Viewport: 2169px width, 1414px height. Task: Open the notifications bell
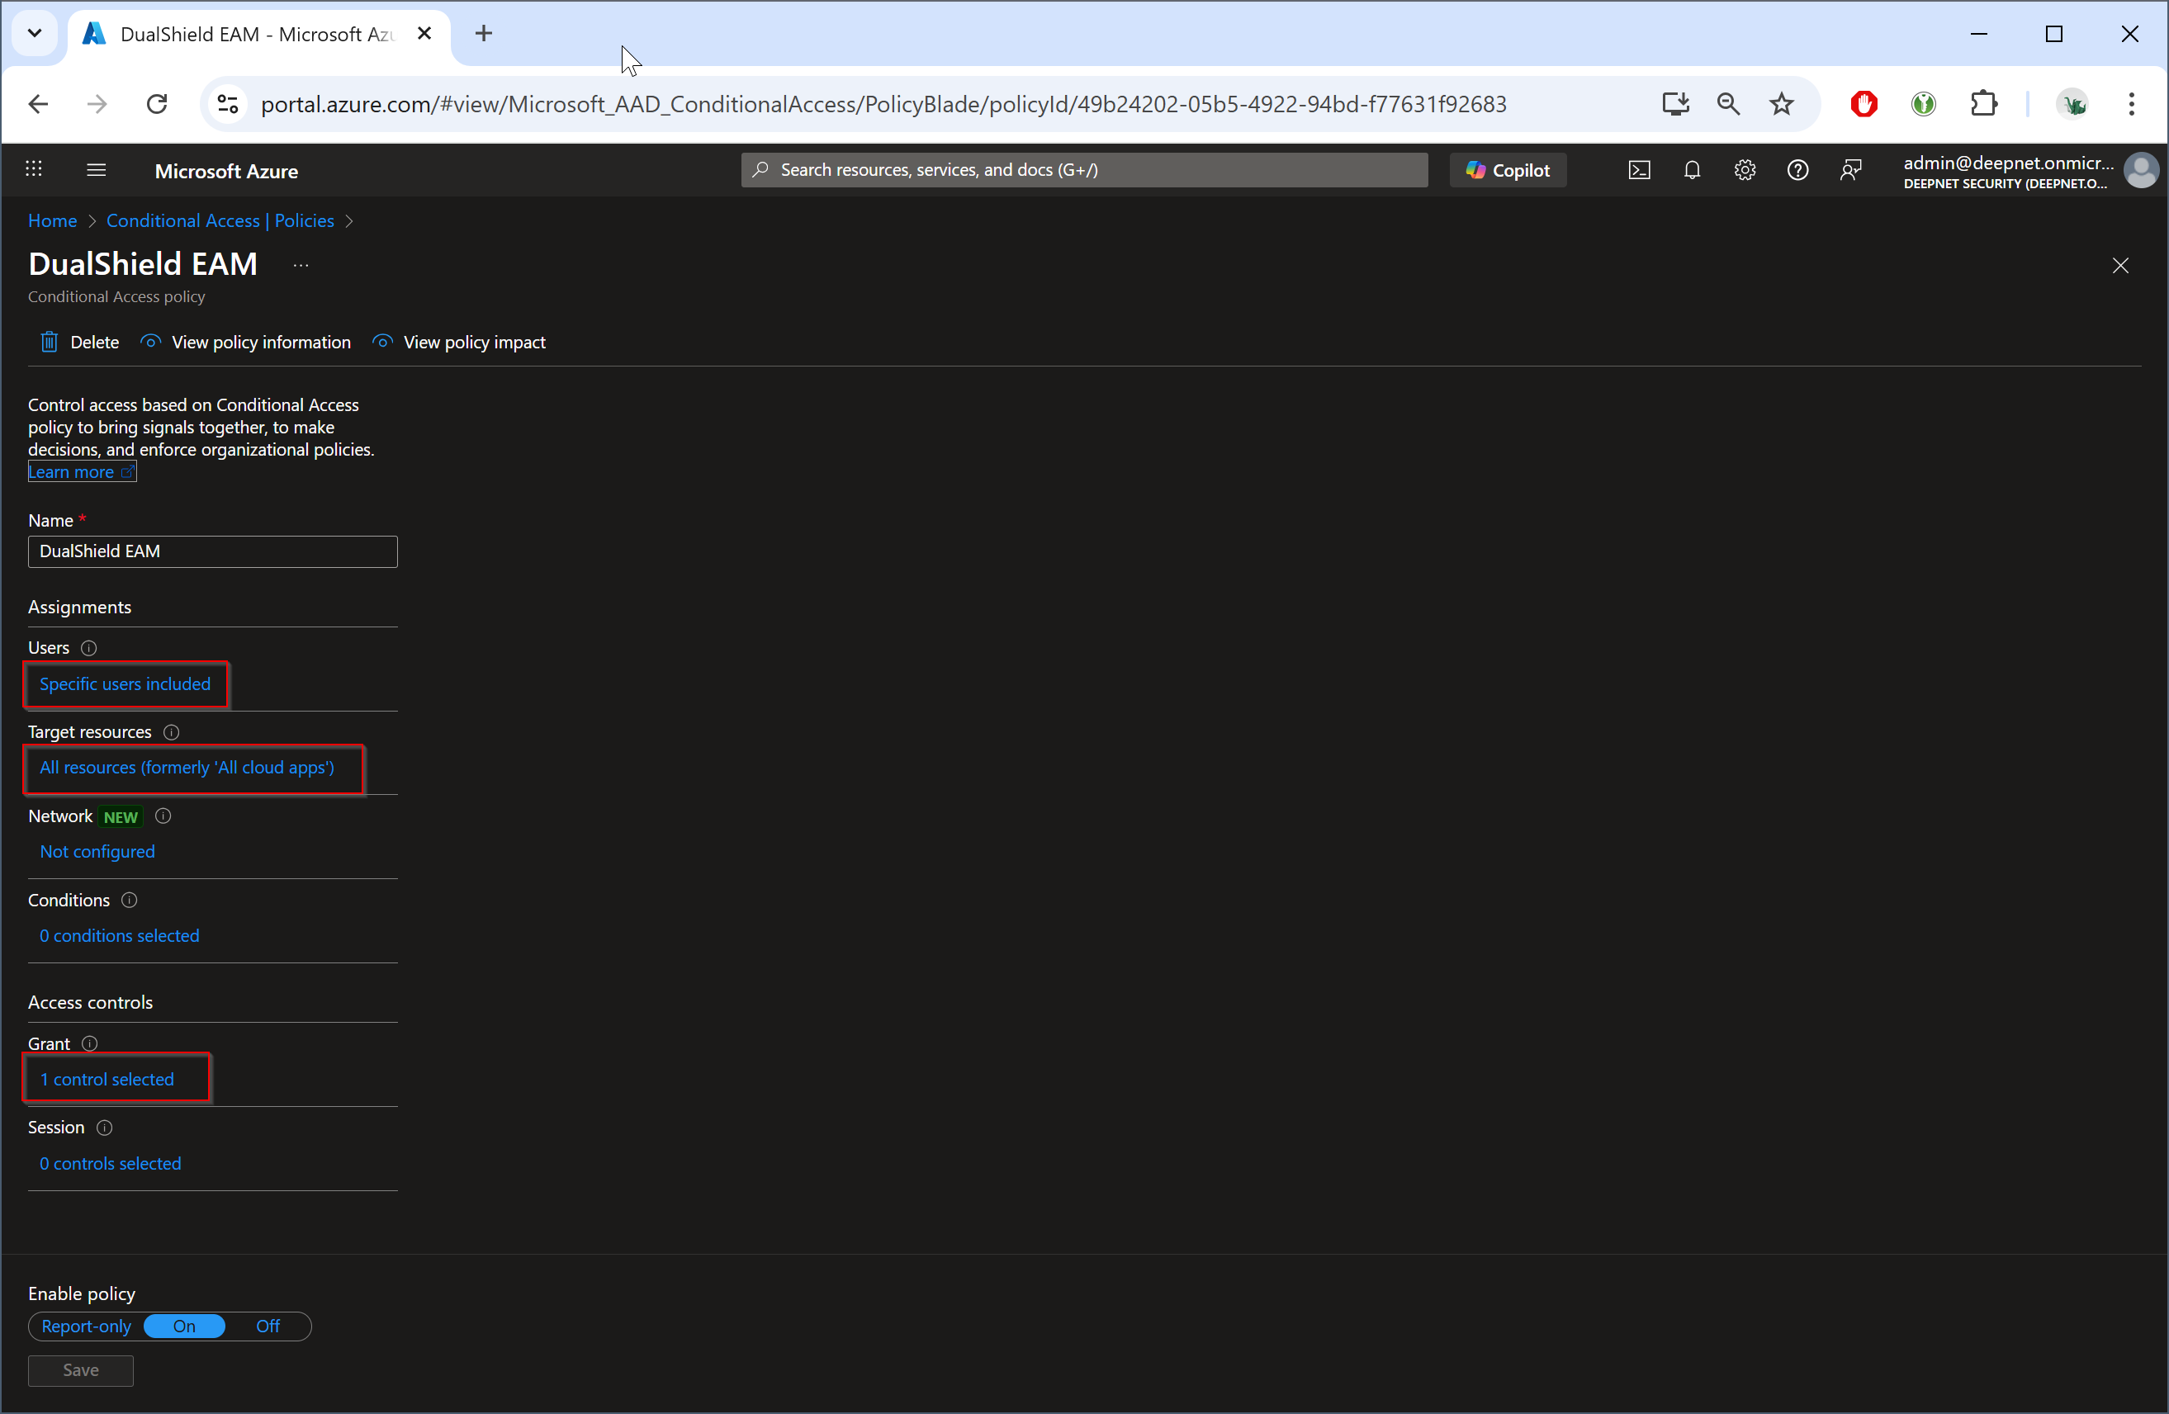[1692, 170]
